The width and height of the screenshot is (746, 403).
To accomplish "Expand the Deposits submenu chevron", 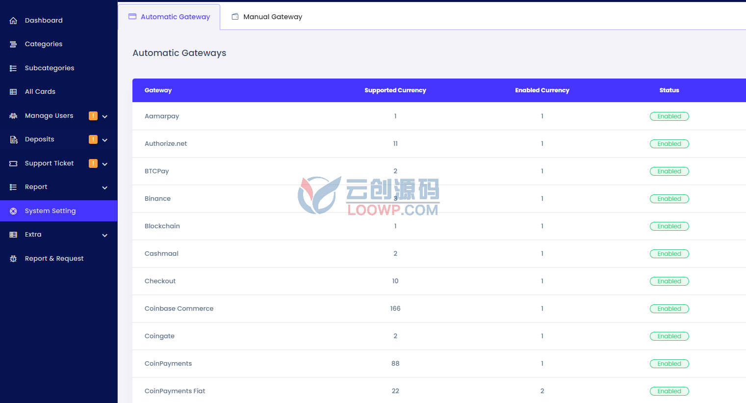I will 105,140.
